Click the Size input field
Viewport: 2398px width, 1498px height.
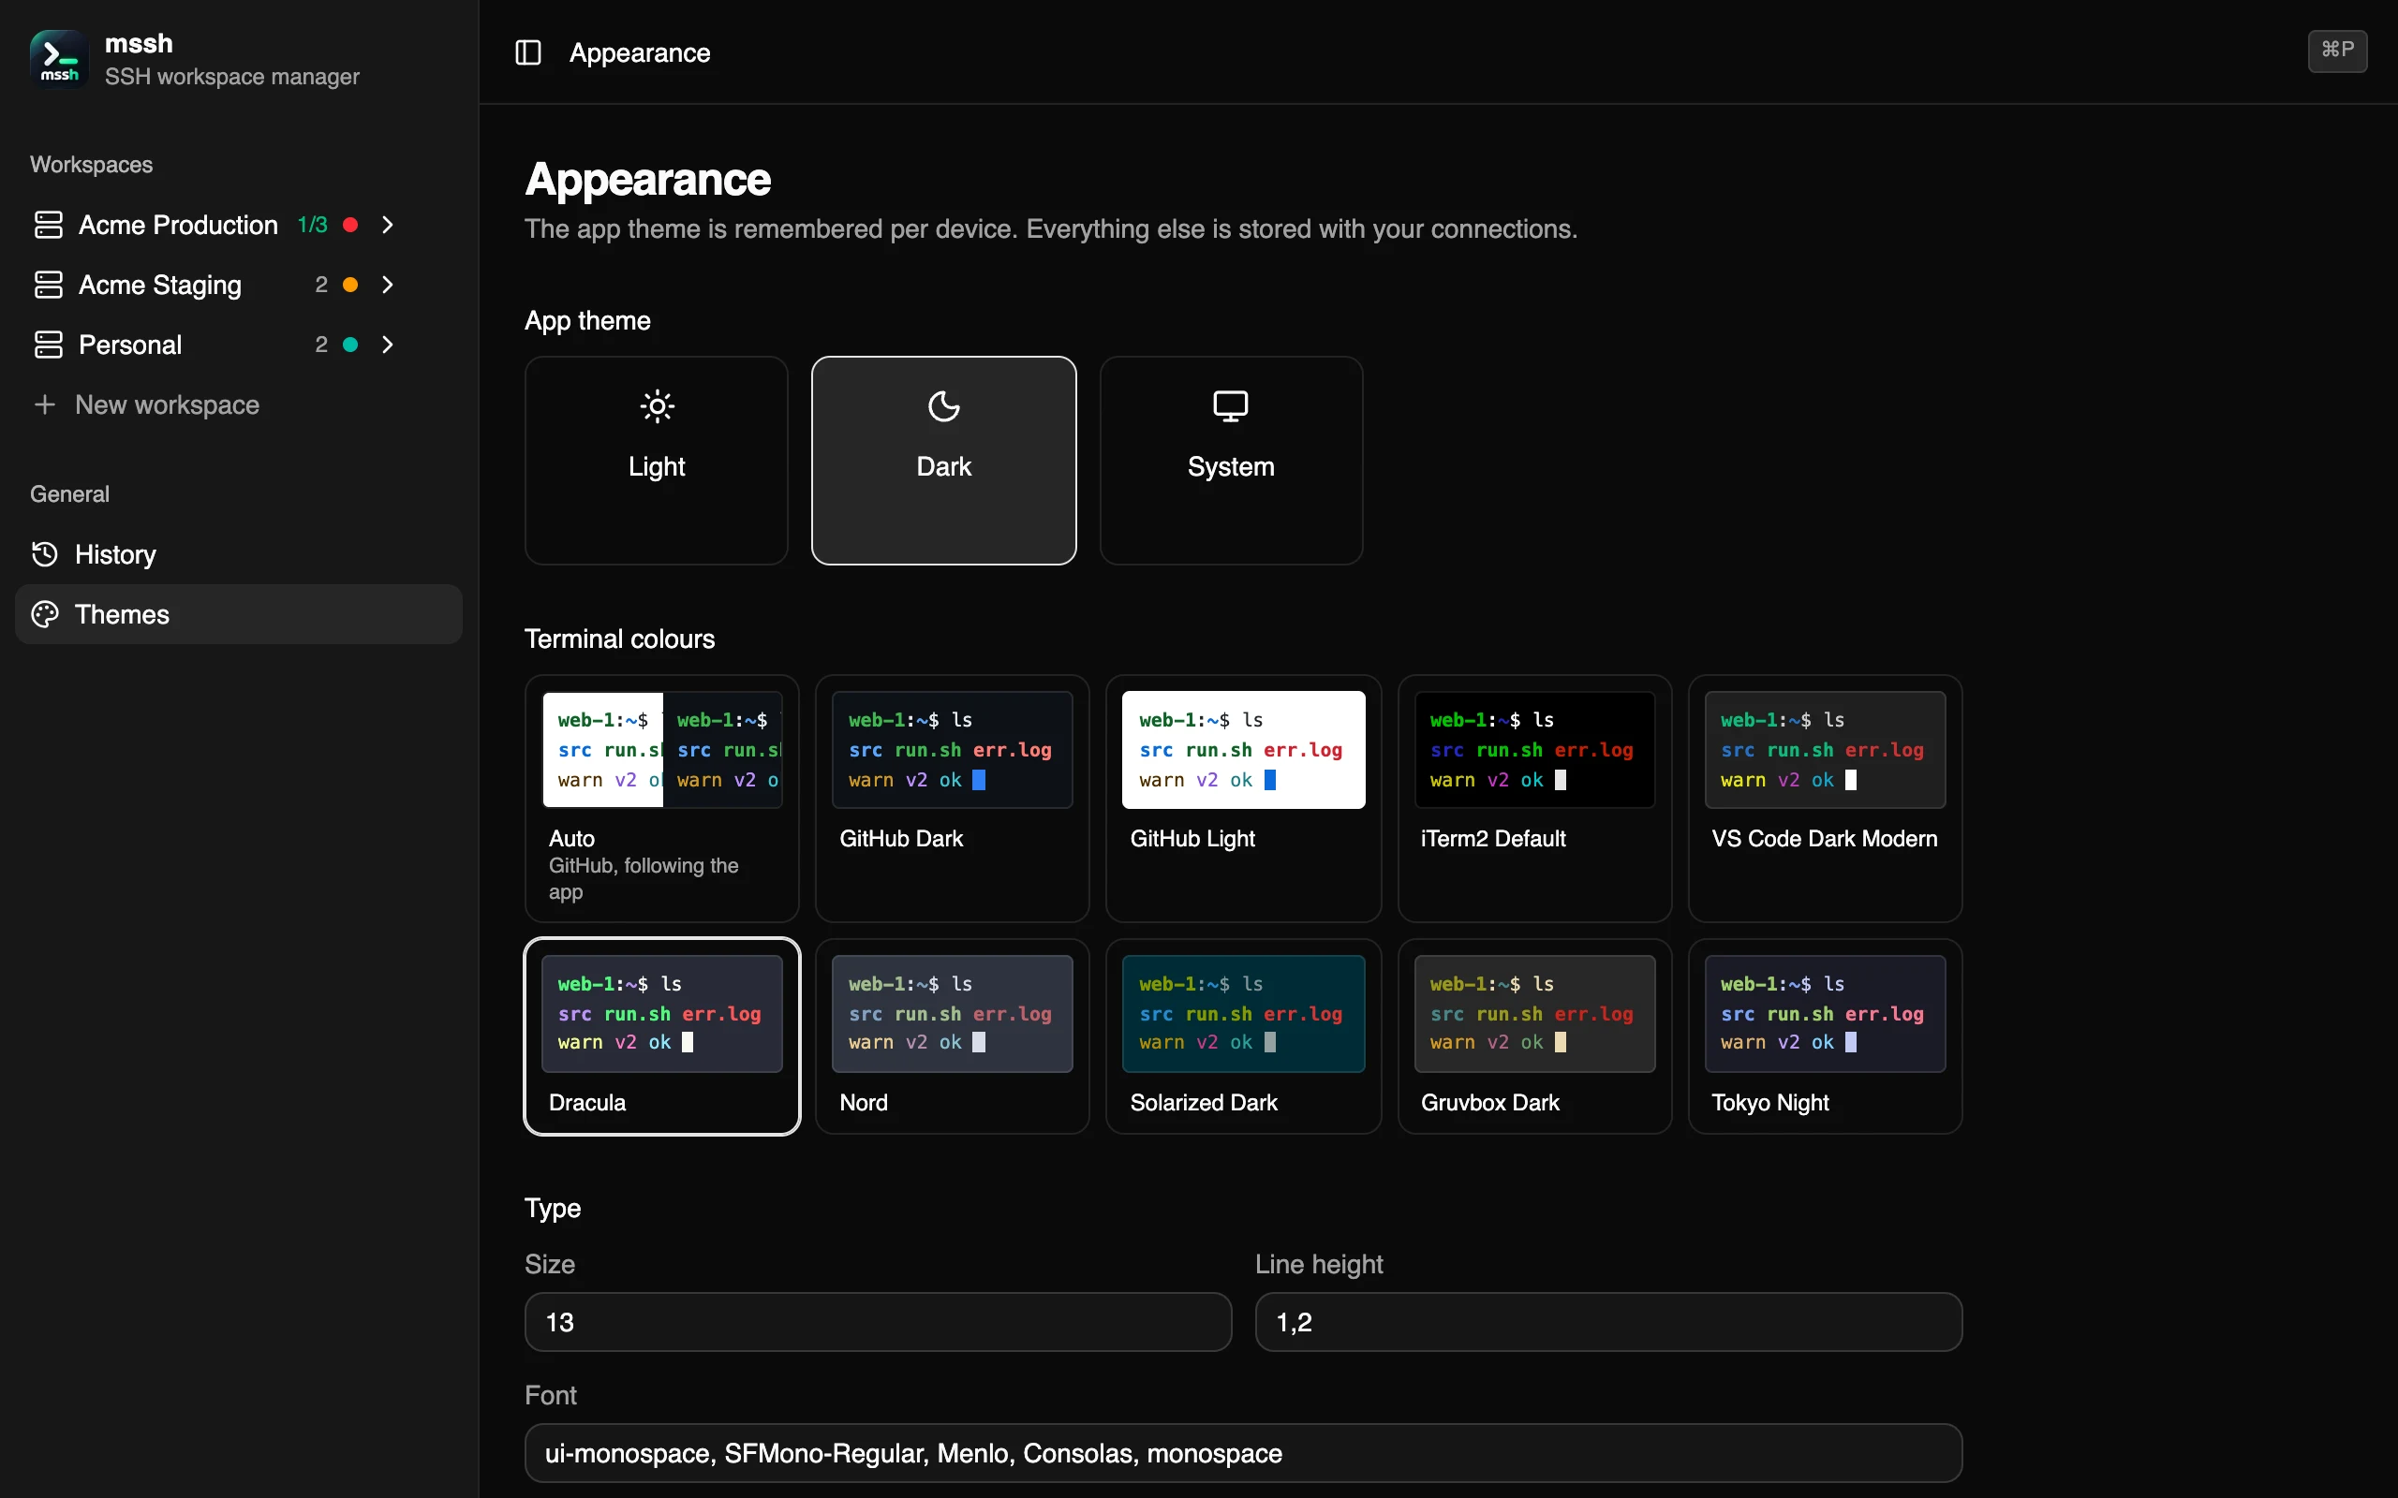878,1322
